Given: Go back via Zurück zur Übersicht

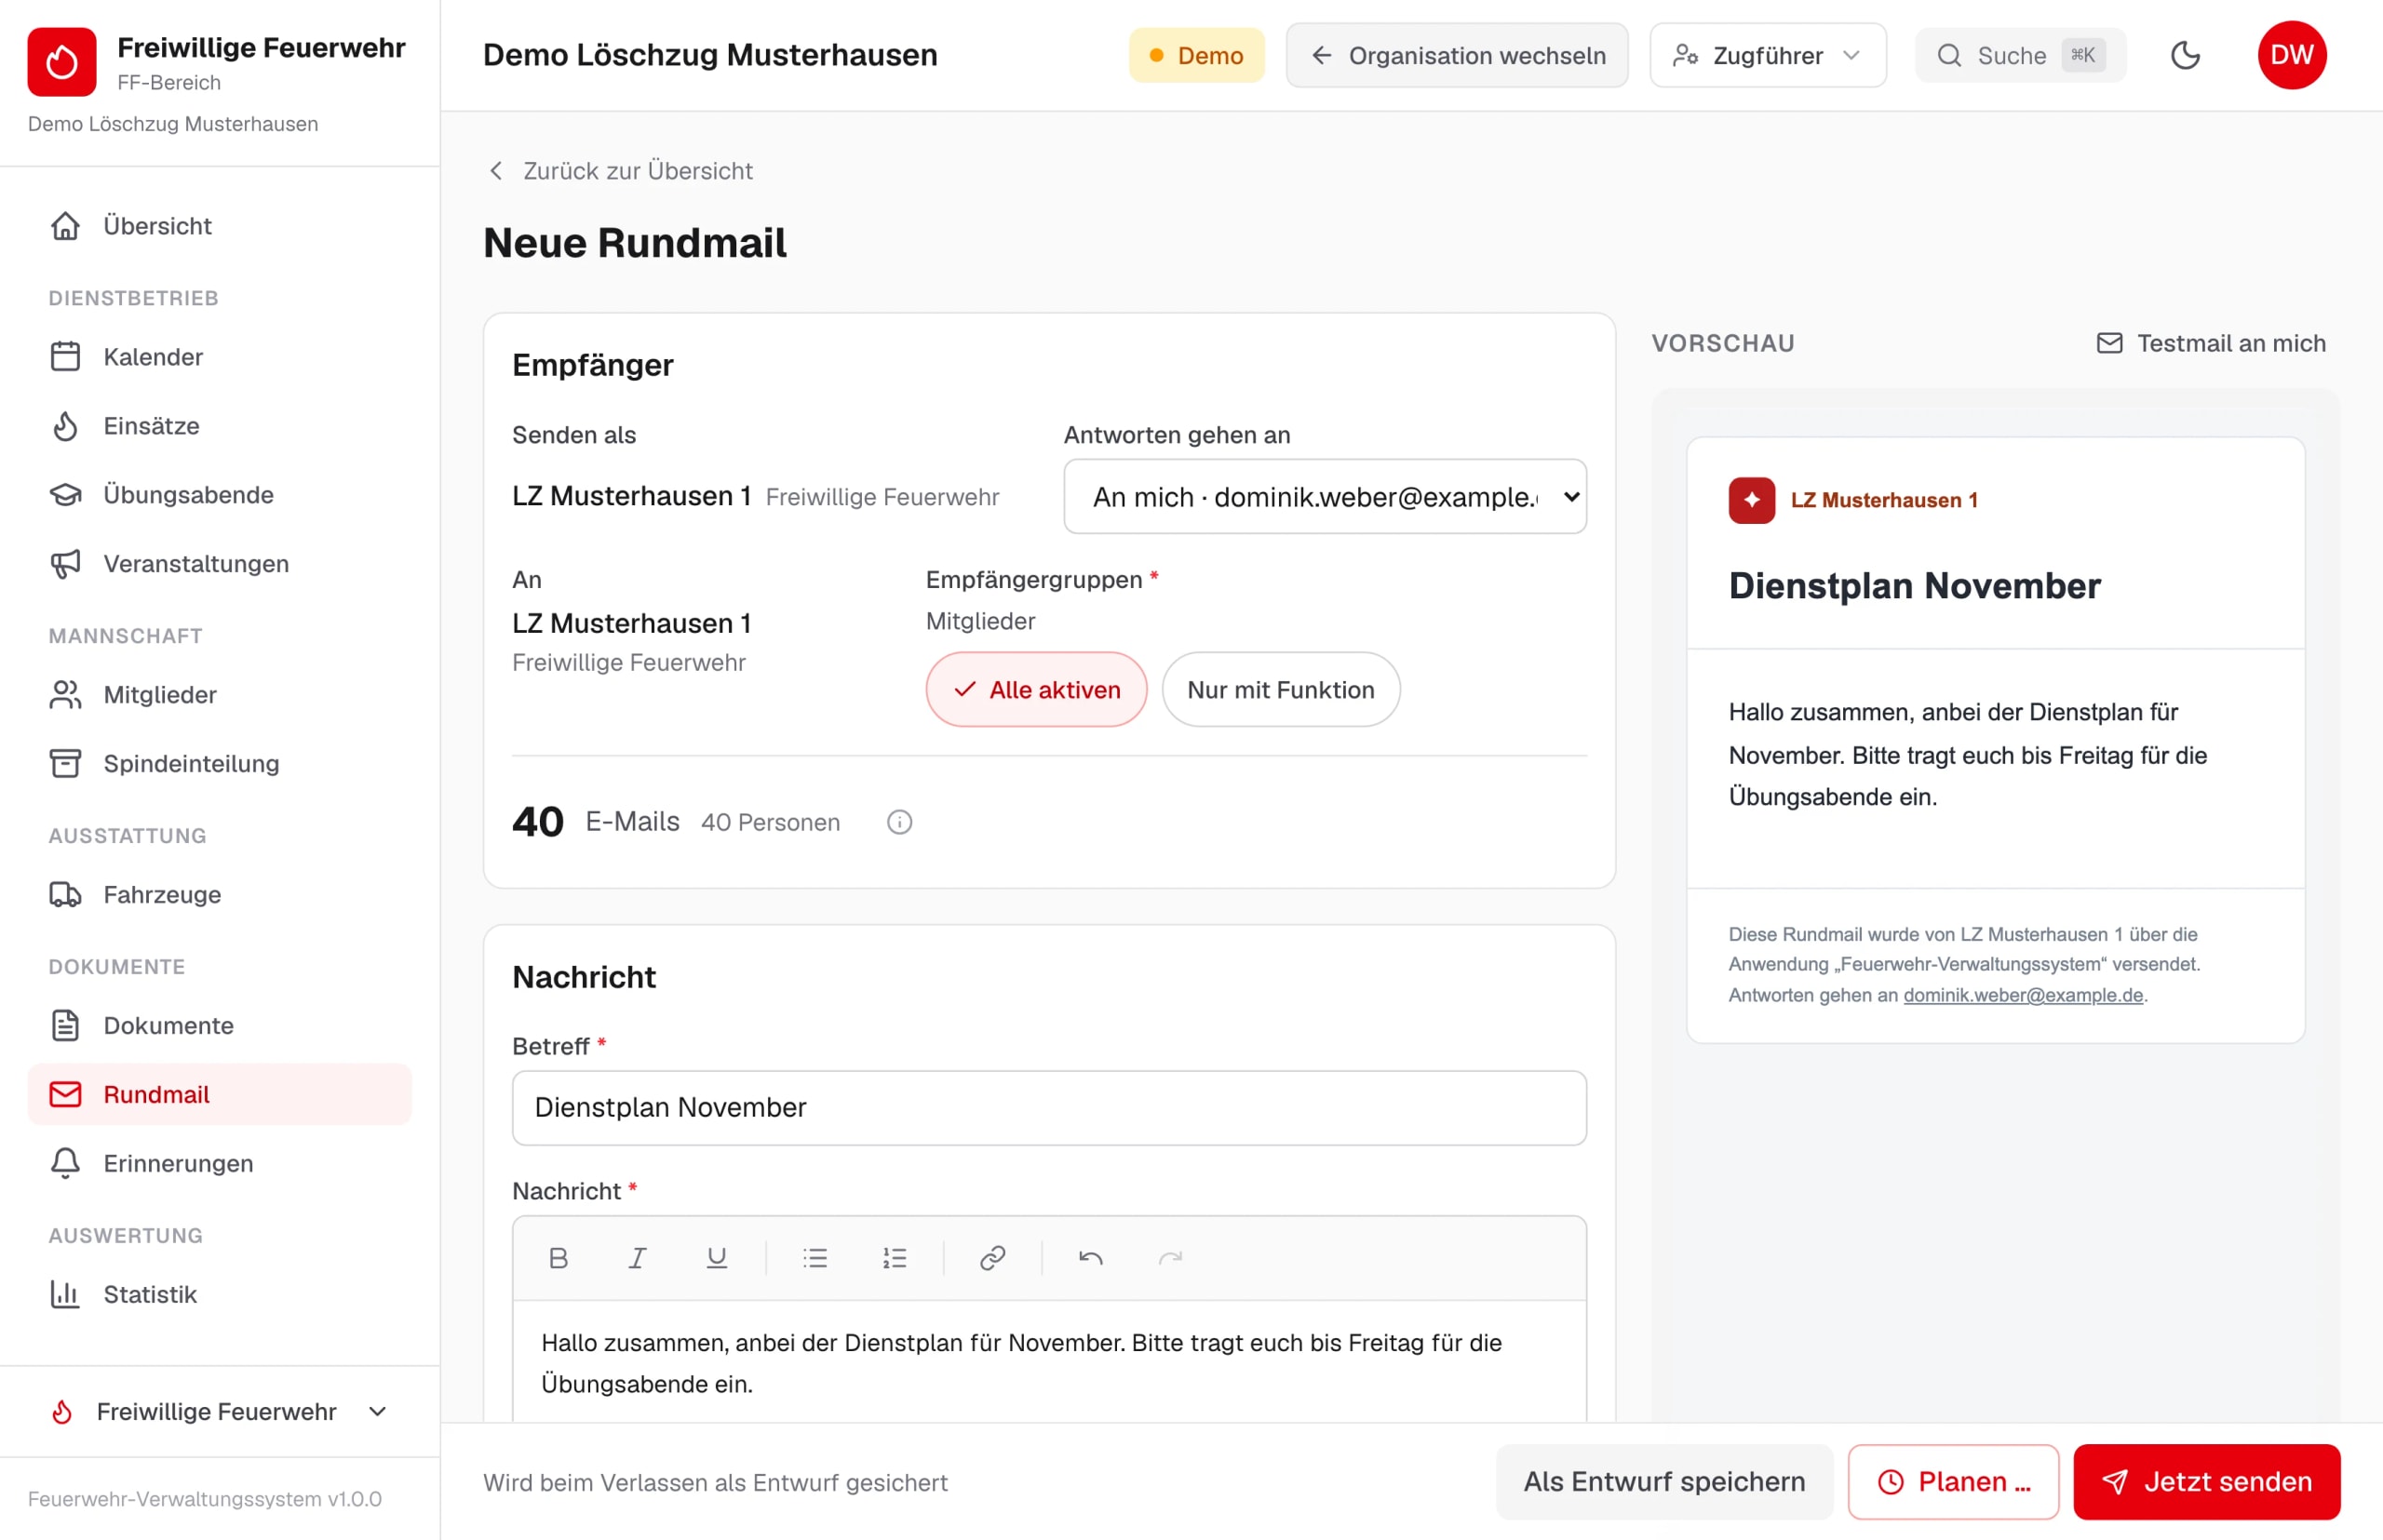Looking at the screenshot, I should (x=619, y=171).
